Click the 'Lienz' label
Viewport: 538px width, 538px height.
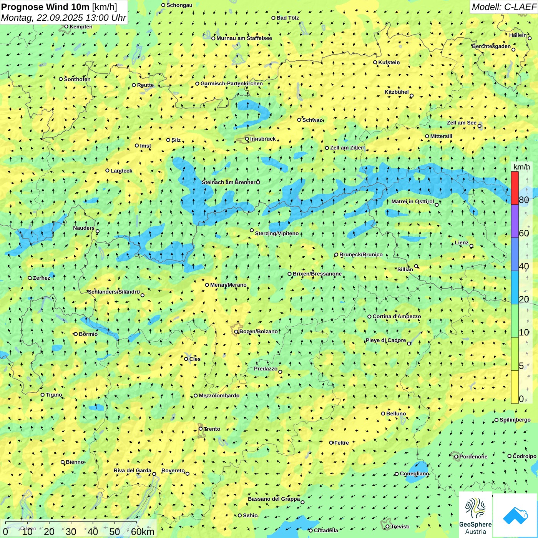[x=462, y=242]
